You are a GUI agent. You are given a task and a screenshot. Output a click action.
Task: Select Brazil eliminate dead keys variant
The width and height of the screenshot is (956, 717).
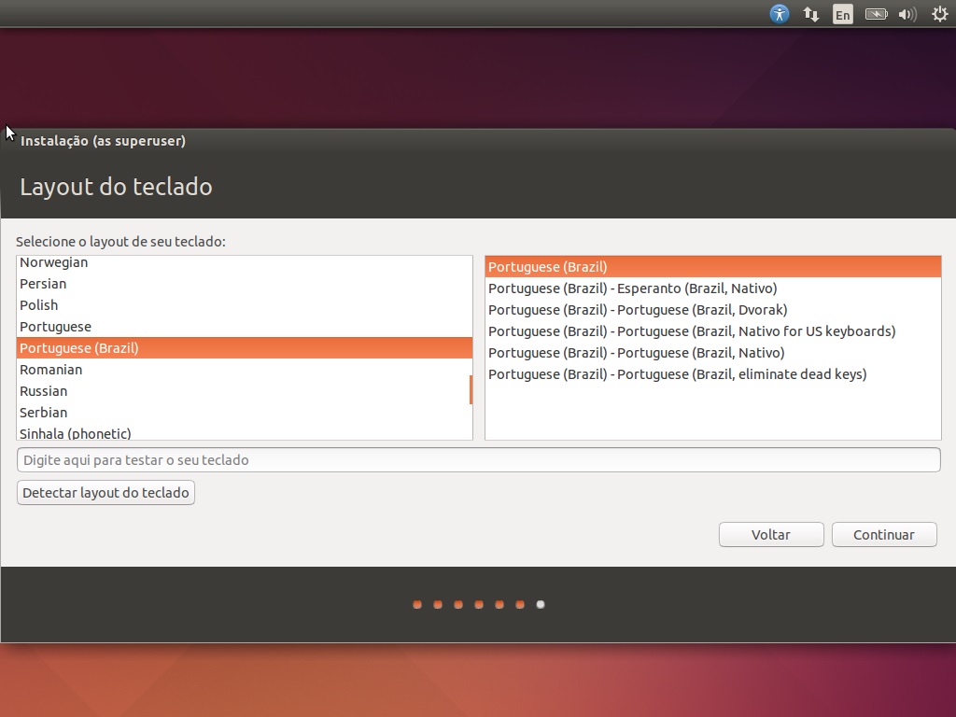677,374
